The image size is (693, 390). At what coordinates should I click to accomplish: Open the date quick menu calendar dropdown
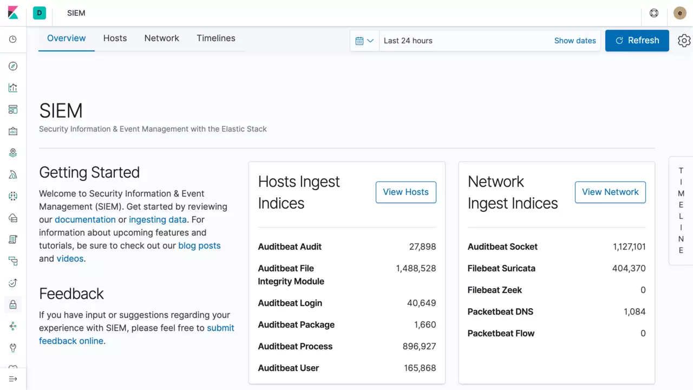(x=365, y=41)
